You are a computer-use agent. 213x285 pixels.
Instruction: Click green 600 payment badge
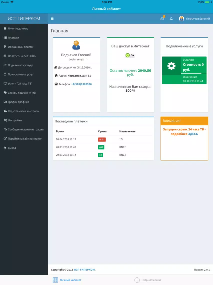[x=101, y=147]
